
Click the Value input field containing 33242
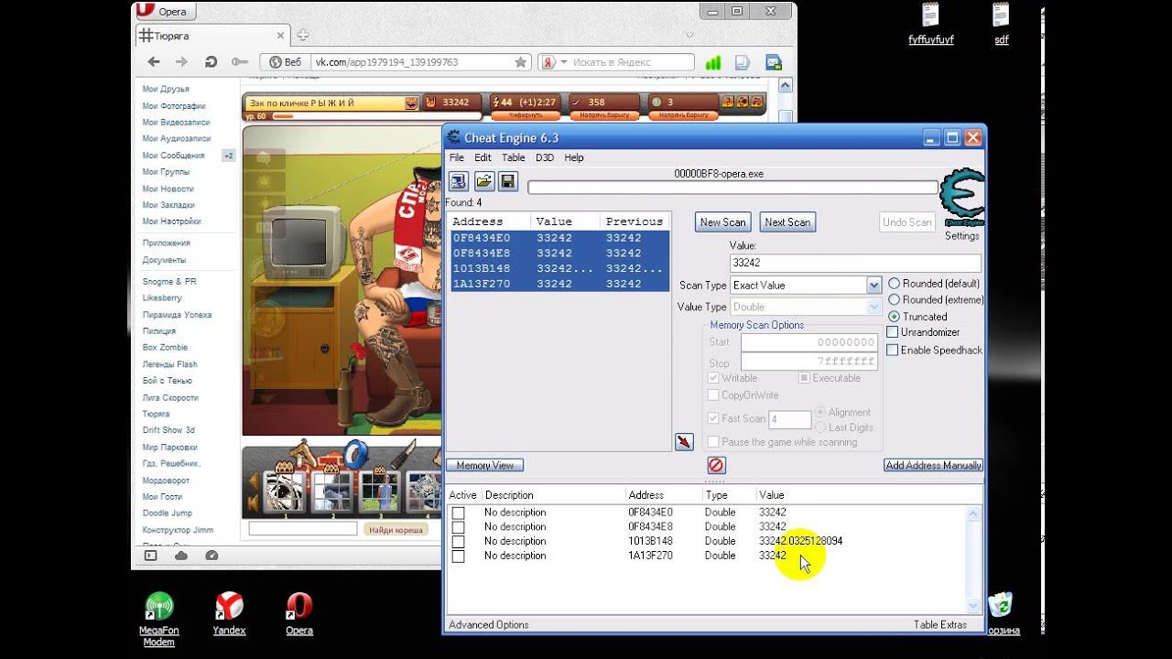[855, 263]
